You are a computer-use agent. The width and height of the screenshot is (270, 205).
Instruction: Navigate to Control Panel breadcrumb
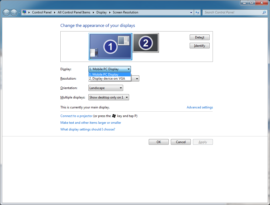pos(42,12)
